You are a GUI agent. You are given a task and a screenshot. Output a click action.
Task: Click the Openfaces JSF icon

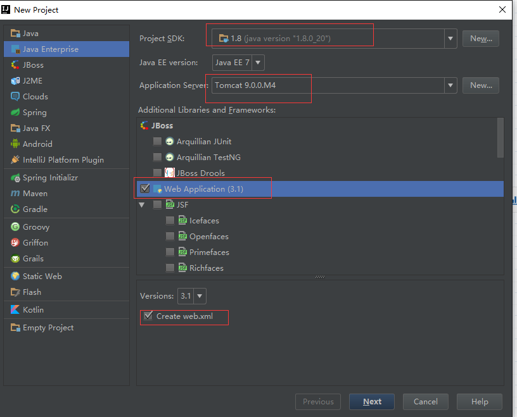pyautogui.click(x=182, y=236)
